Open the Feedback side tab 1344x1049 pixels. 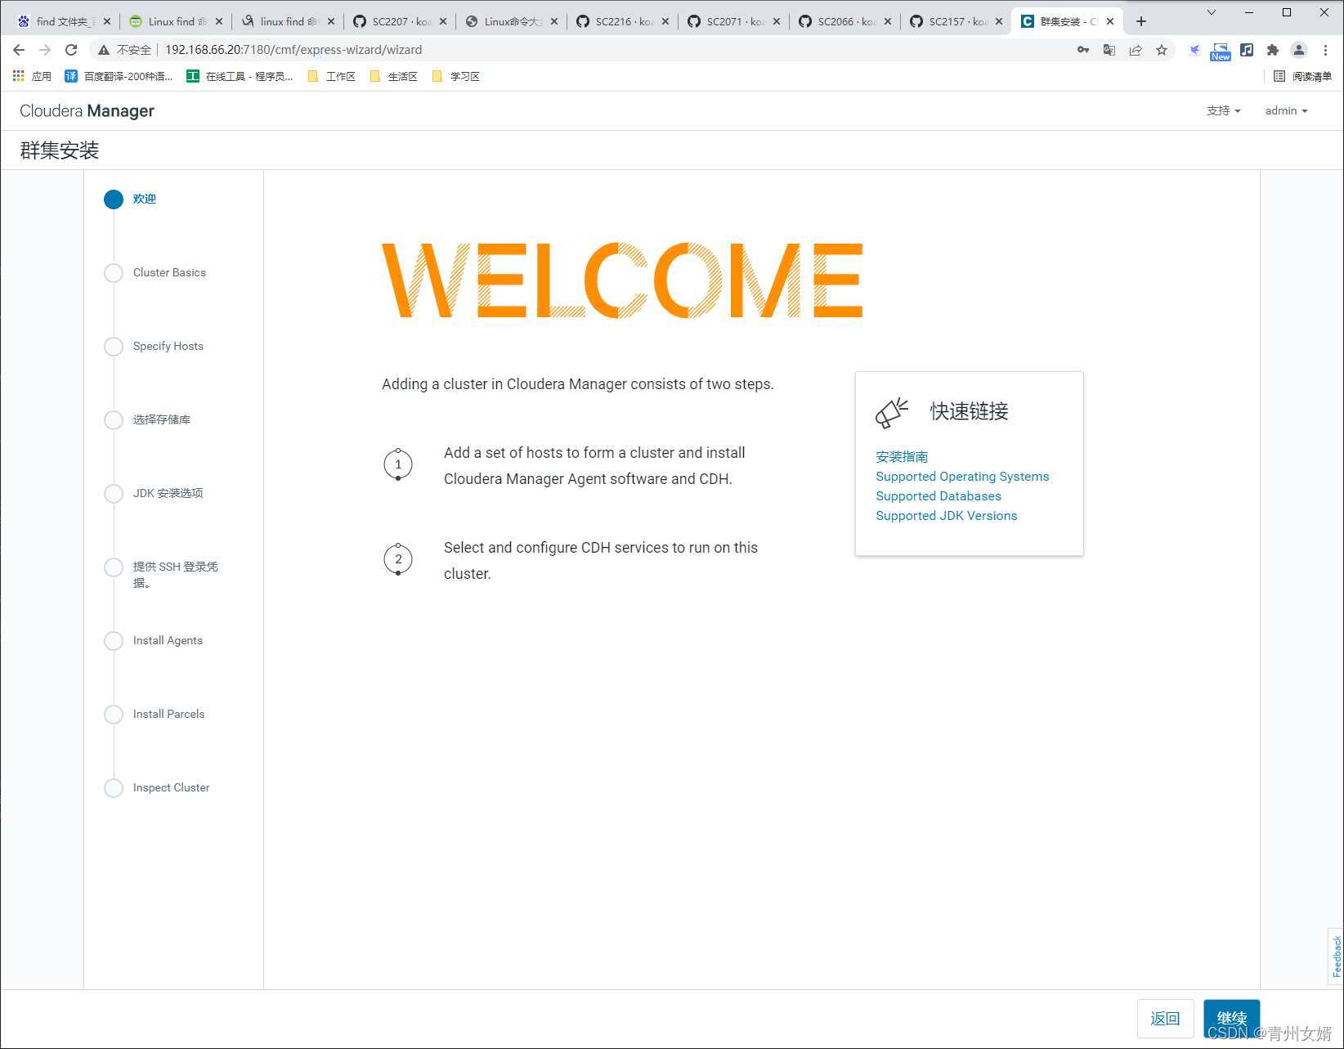tap(1336, 957)
